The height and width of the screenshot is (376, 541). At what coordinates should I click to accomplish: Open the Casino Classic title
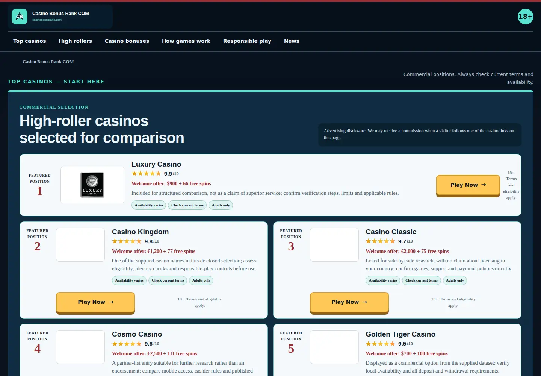point(391,232)
